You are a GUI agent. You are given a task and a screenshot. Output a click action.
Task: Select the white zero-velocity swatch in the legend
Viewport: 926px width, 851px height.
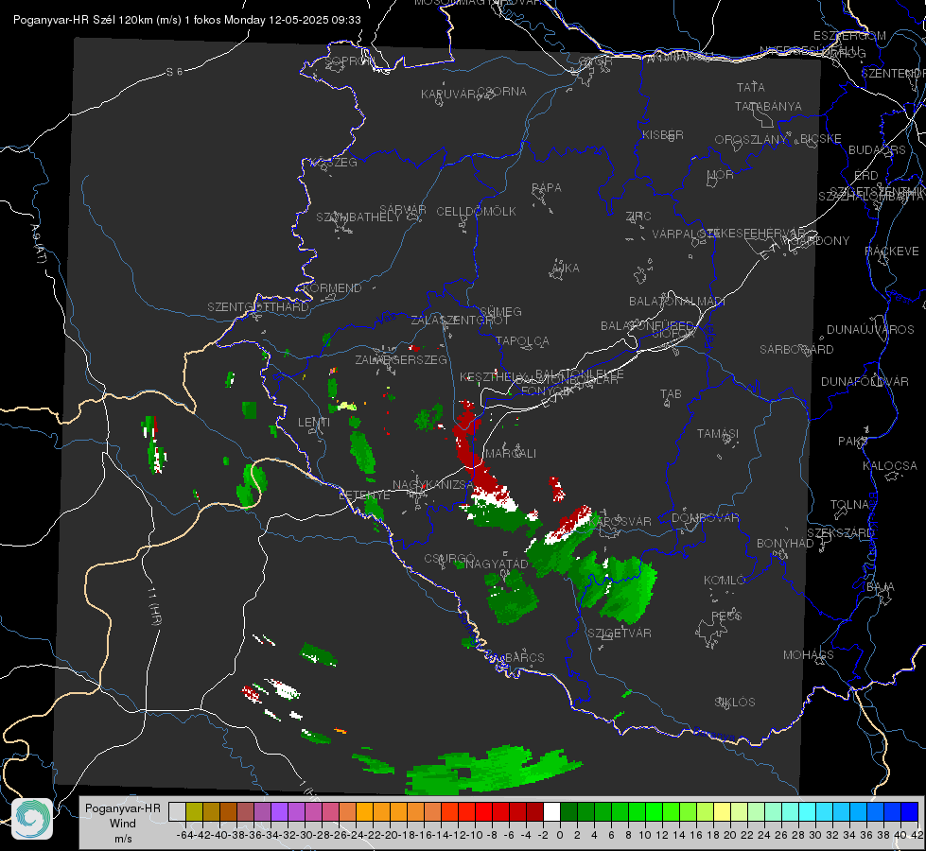[x=551, y=811]
